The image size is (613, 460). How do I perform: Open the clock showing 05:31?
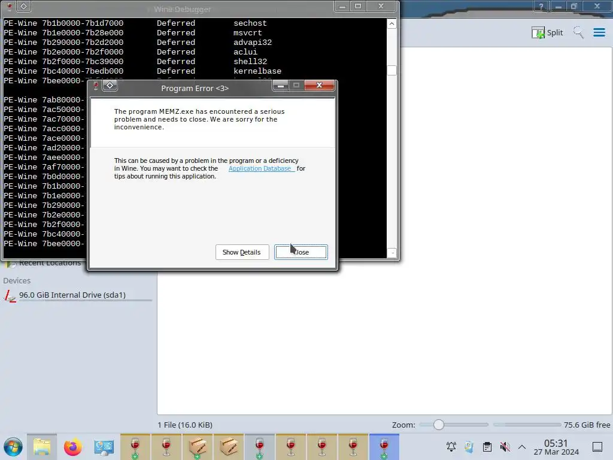[x=556, y=447]
